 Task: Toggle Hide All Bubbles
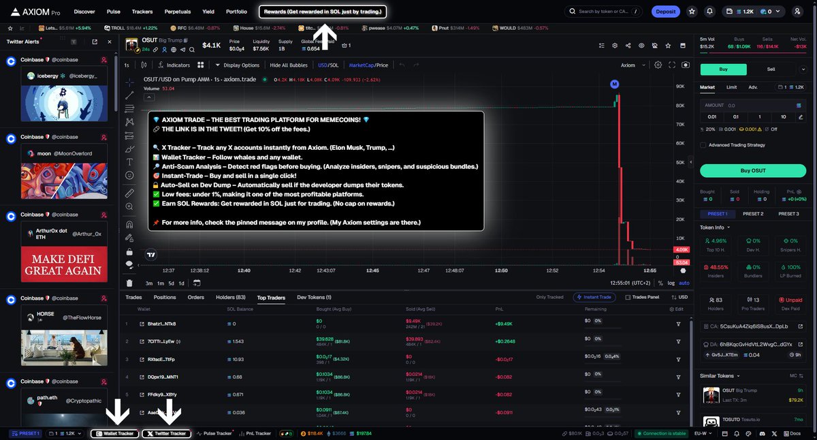pos(289,65)
